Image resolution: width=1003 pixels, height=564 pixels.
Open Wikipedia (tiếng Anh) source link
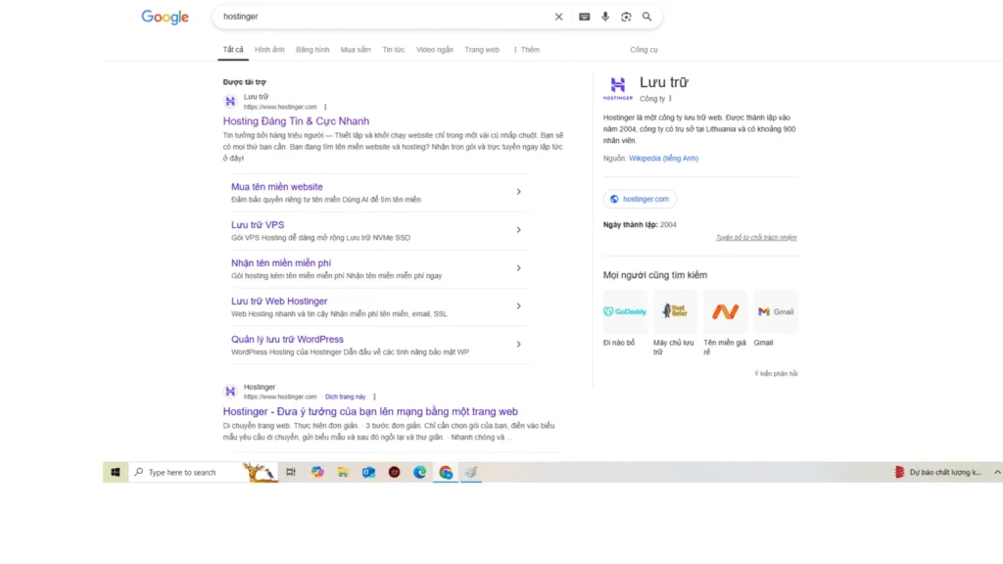[x=663, y=158]
